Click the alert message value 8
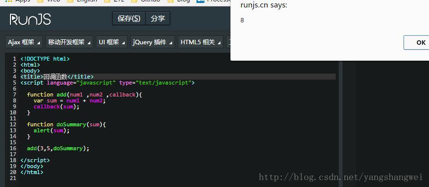Screen dimensions: 429x187 [x=242, y=20]
